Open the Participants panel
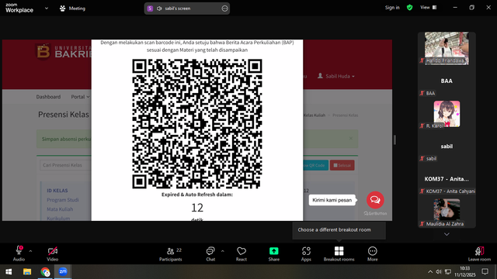The width and height of the screenshot is (497, 279). tap(171, 253)
